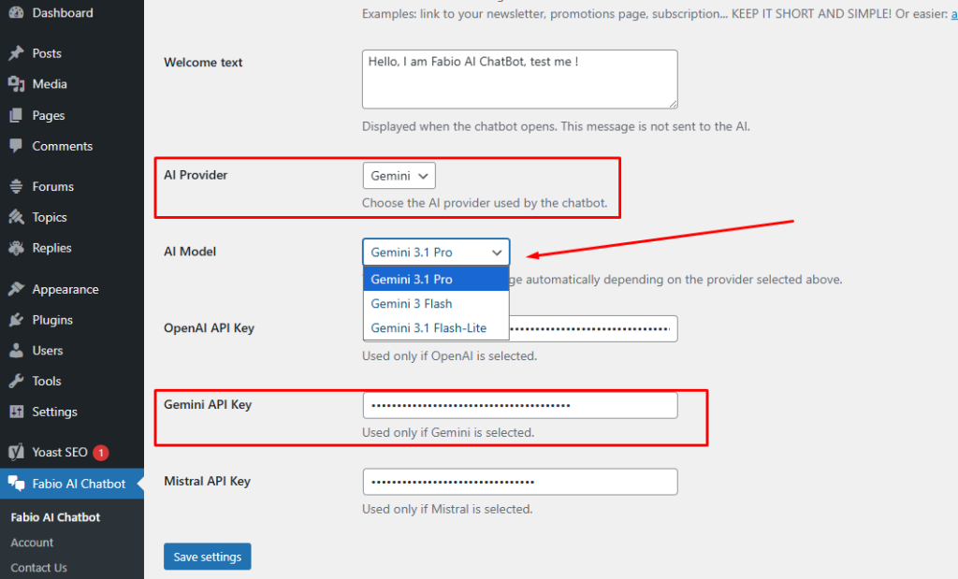Click the Media library icon
The image size is (958, 579).
(x=17, y=84)
